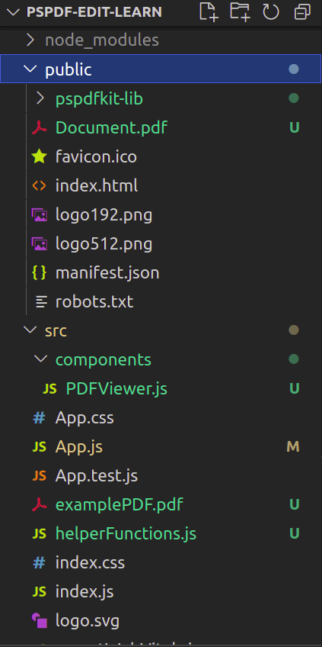Open the index.html file
The width and height of the screenshot is (322, 647).
[97, 185]
